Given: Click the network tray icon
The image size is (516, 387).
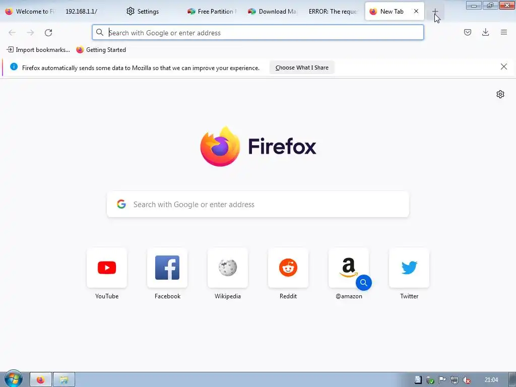Looking at the screenshot, I should click(x=454, y=380).
